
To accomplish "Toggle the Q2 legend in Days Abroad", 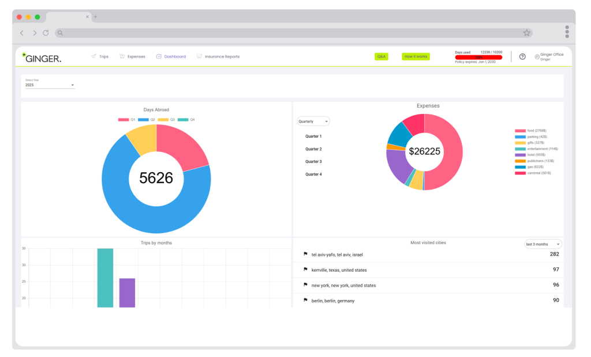I will 147,120.
